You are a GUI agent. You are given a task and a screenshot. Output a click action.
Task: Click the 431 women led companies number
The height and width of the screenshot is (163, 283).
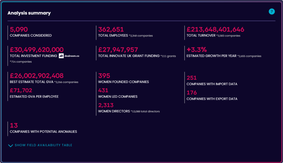103,90
